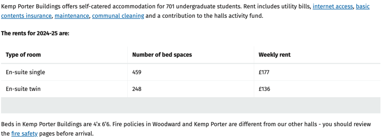
Task: Open the internet access link
Action: 332,7
